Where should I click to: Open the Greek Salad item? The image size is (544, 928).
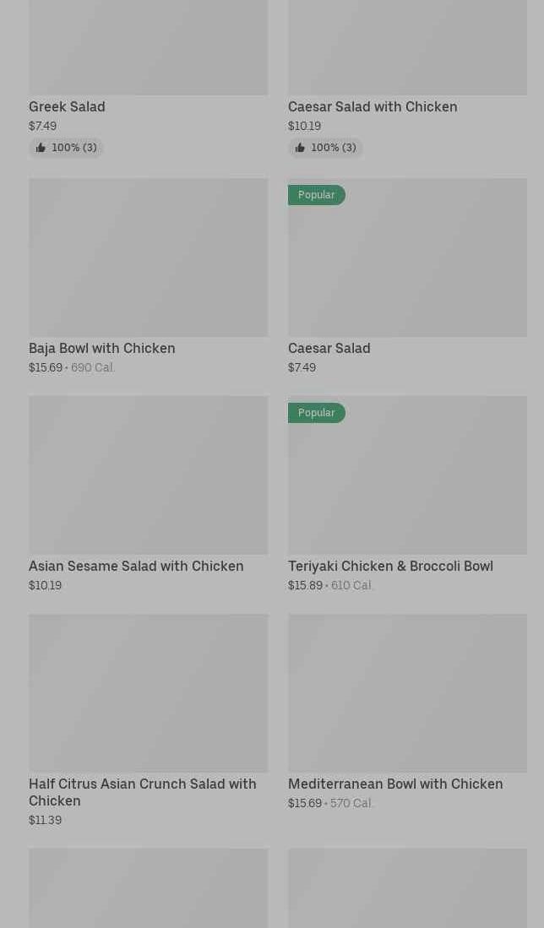pos(67,106)
